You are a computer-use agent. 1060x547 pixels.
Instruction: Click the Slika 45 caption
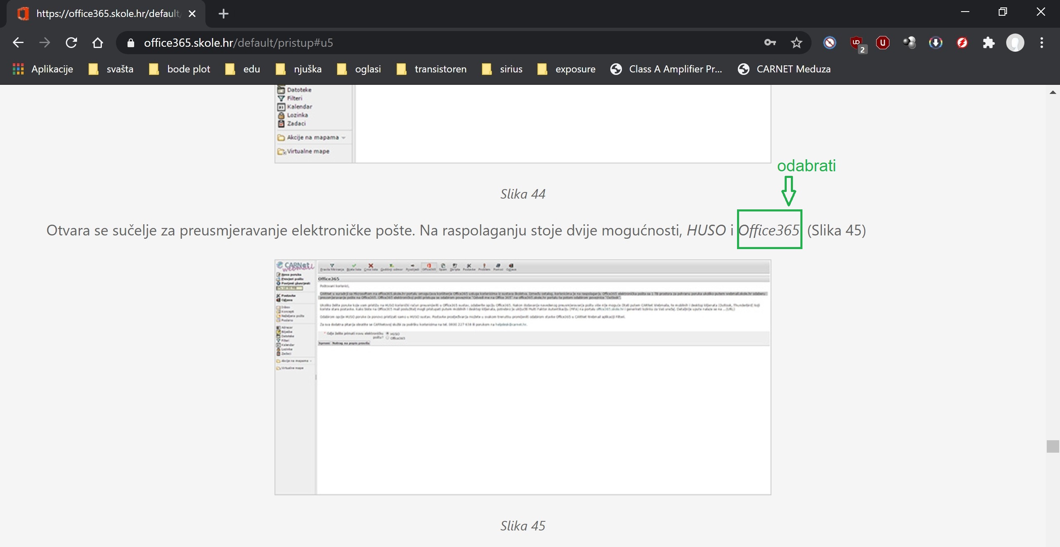click(523, 525)
